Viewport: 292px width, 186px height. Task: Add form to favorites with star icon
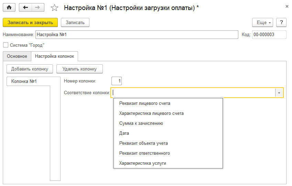(54, 8)
